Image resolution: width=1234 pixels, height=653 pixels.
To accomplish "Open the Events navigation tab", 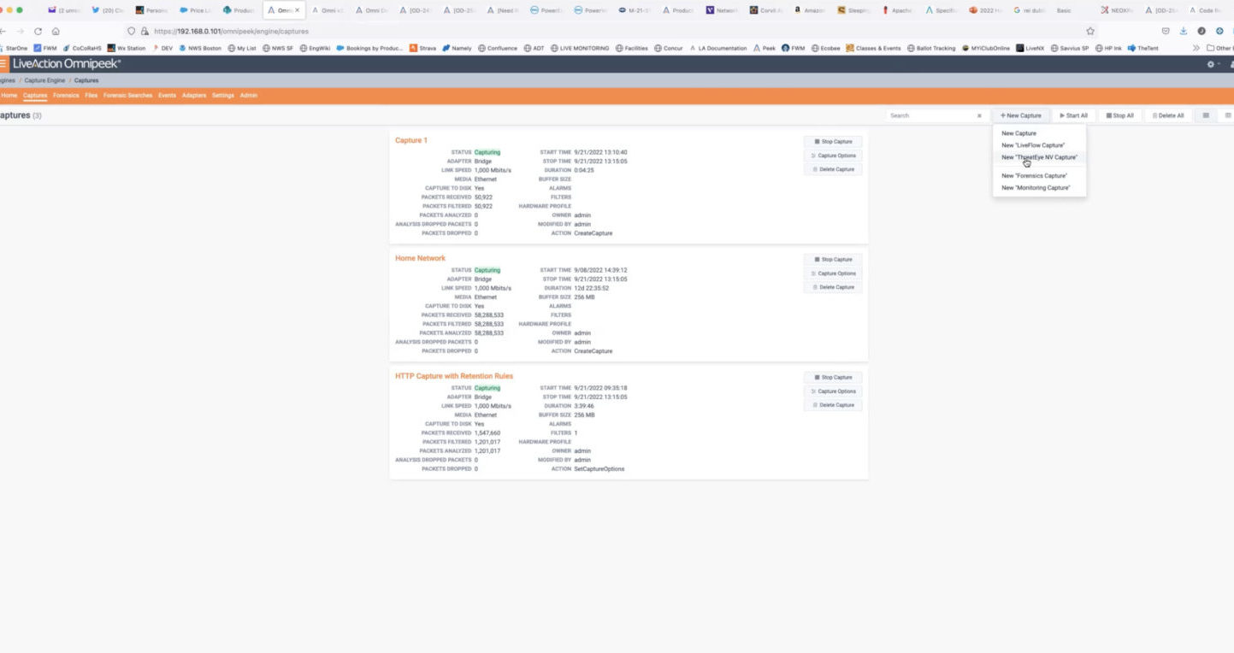I will (x=167, y=96).
